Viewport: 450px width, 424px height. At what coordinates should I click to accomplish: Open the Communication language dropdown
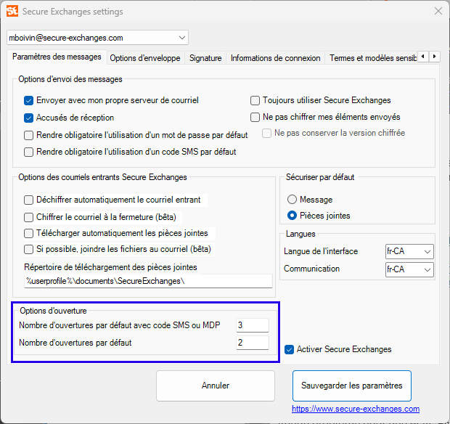pyautogui.click(x=409, y=269)
